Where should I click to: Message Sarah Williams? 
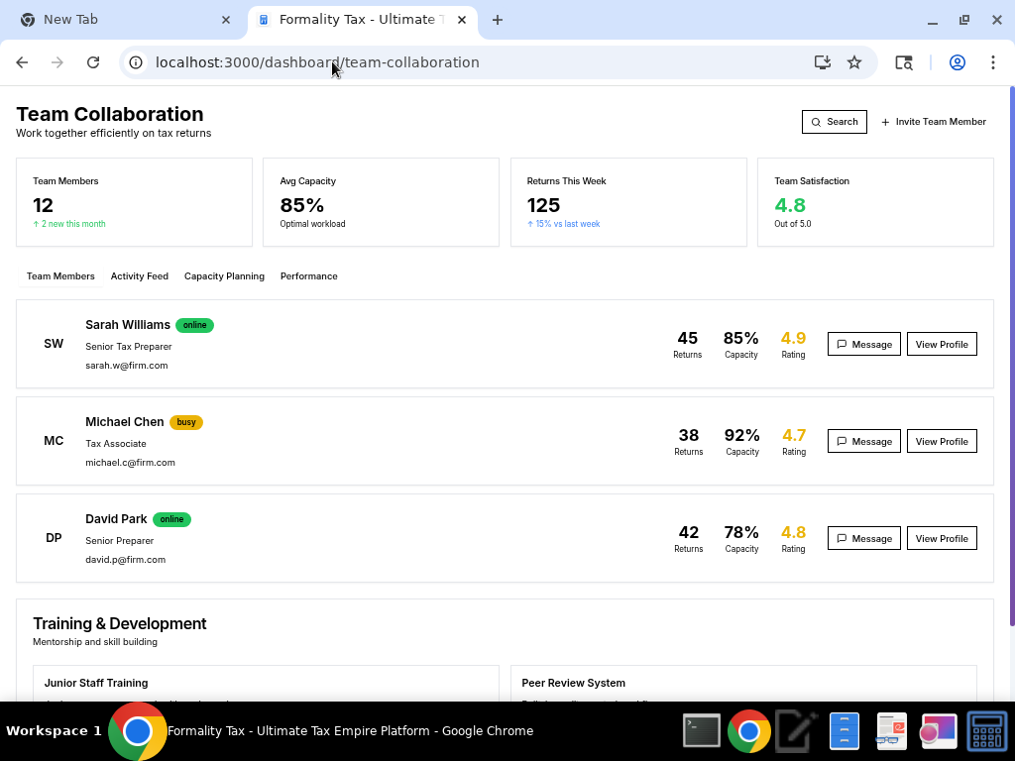pos(863,344)
